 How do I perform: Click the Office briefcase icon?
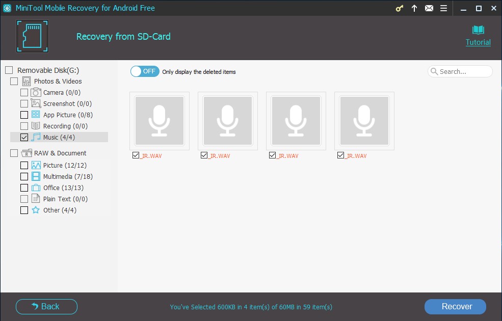click(x=36, y=188)
